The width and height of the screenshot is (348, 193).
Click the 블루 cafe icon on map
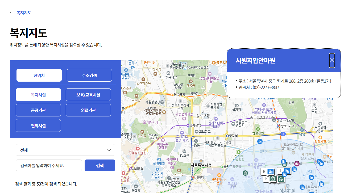(x=214, y=63)
